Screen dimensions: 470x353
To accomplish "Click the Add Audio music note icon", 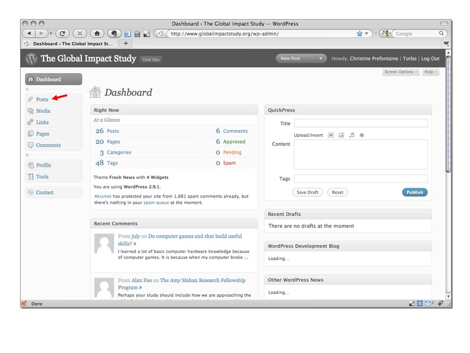I will (x=352, y=135).
